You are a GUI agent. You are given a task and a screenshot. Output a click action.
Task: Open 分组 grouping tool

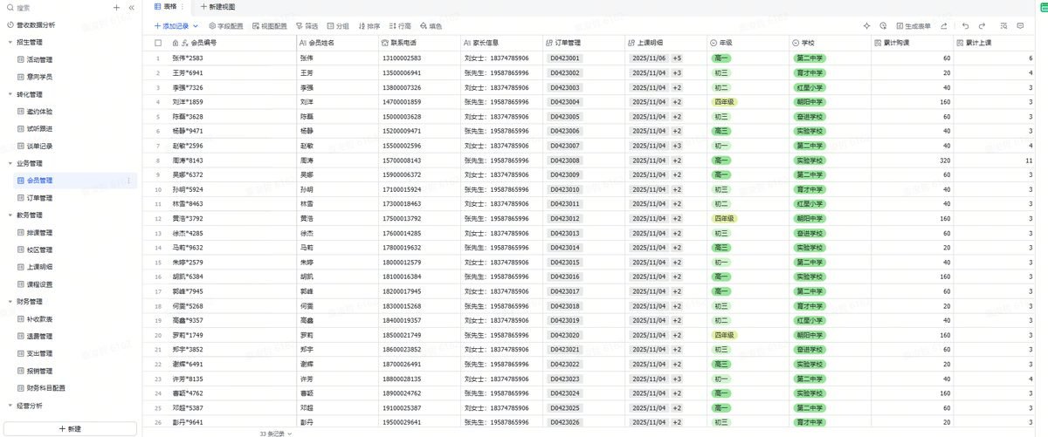pos(338,26)
